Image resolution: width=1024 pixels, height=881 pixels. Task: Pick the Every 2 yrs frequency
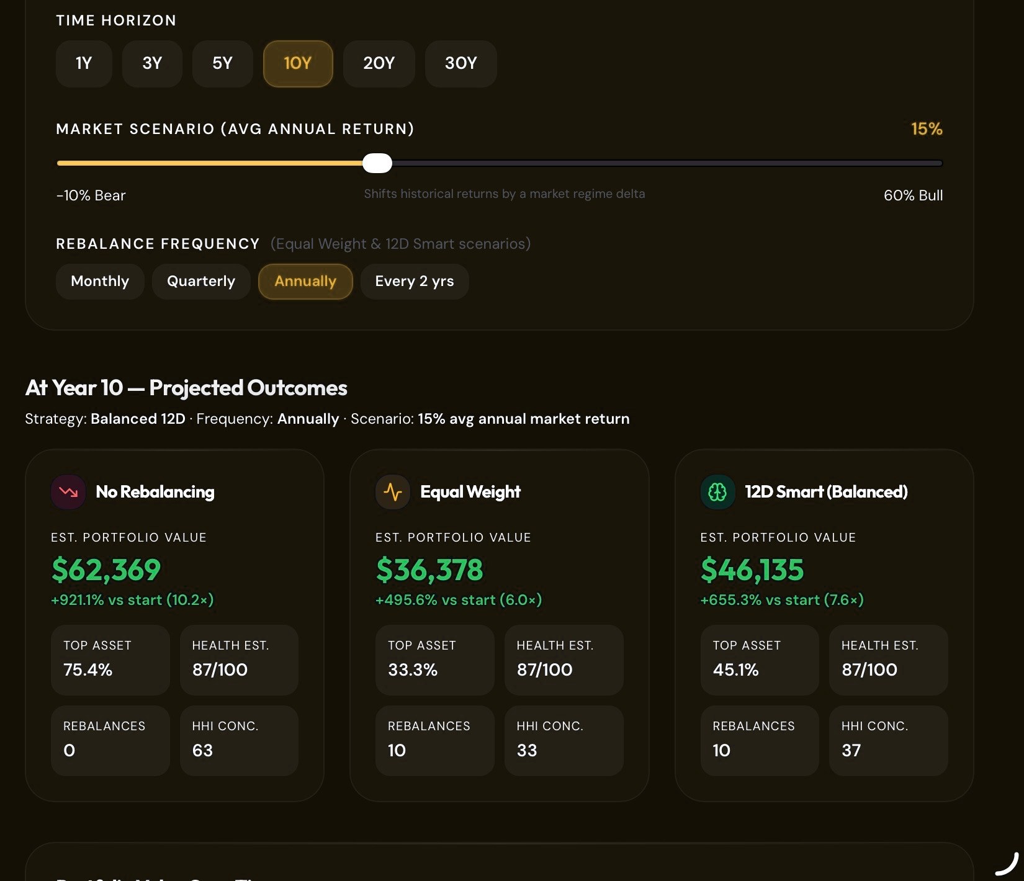(415, 282)
